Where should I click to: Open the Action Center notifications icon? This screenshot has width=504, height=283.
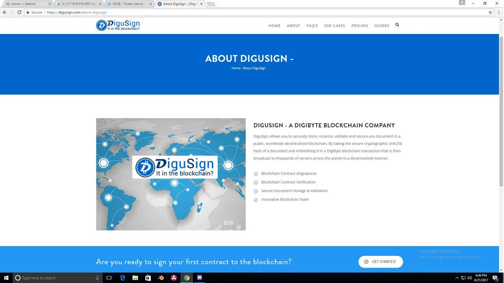click(x=495, y=278)
